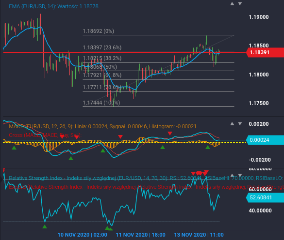
Task: Select the EMA (EUR/USD, 14) indicator label
Action: point(53,6)
